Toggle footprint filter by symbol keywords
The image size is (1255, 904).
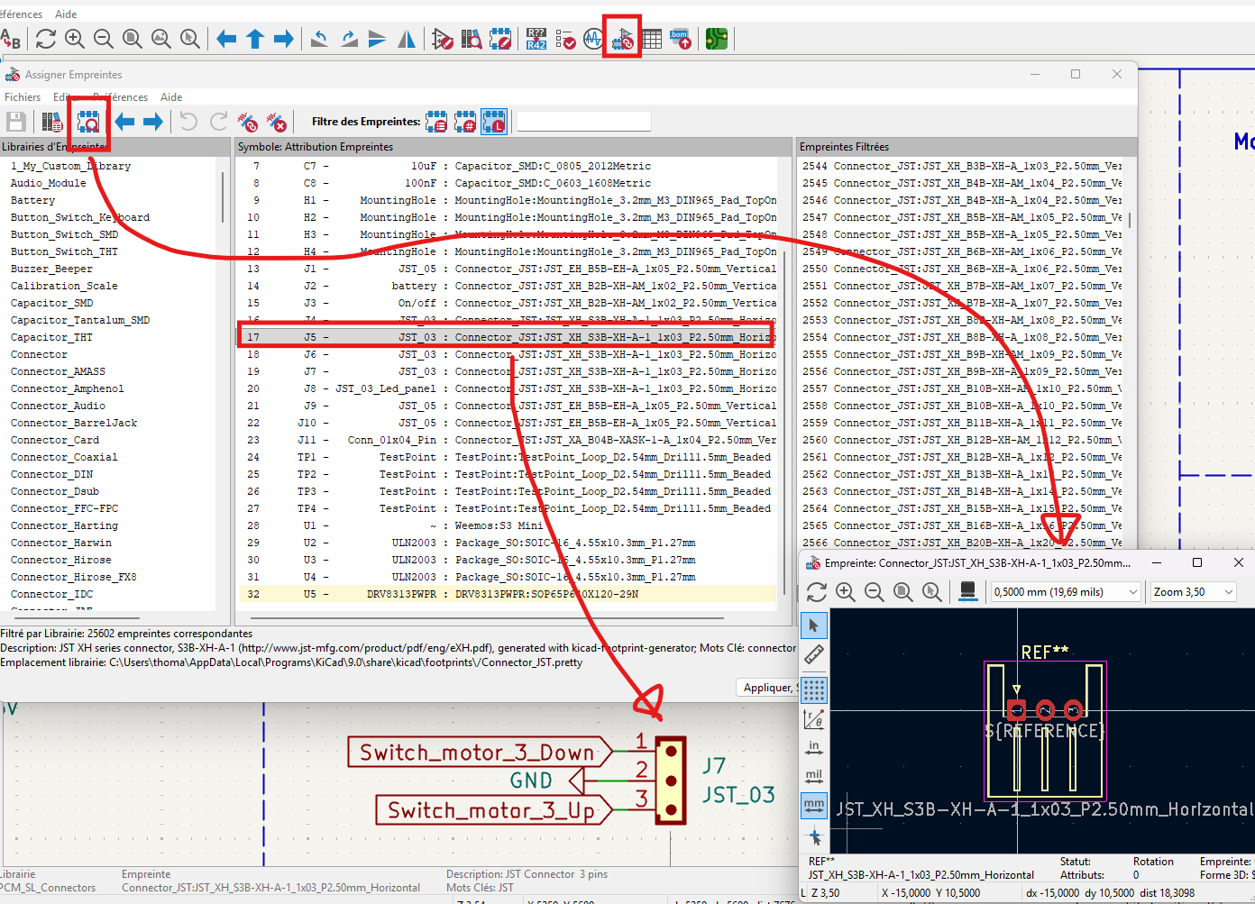[436, 122]
